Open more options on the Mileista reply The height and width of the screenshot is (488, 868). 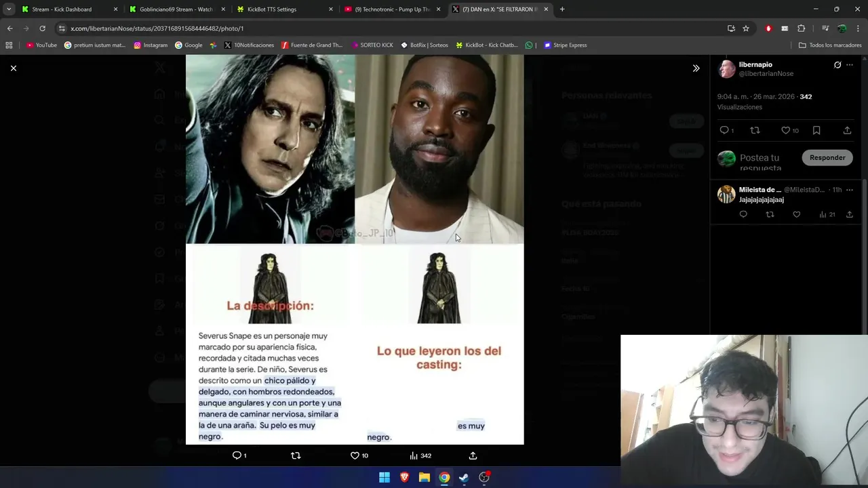(x=850, y=190)
